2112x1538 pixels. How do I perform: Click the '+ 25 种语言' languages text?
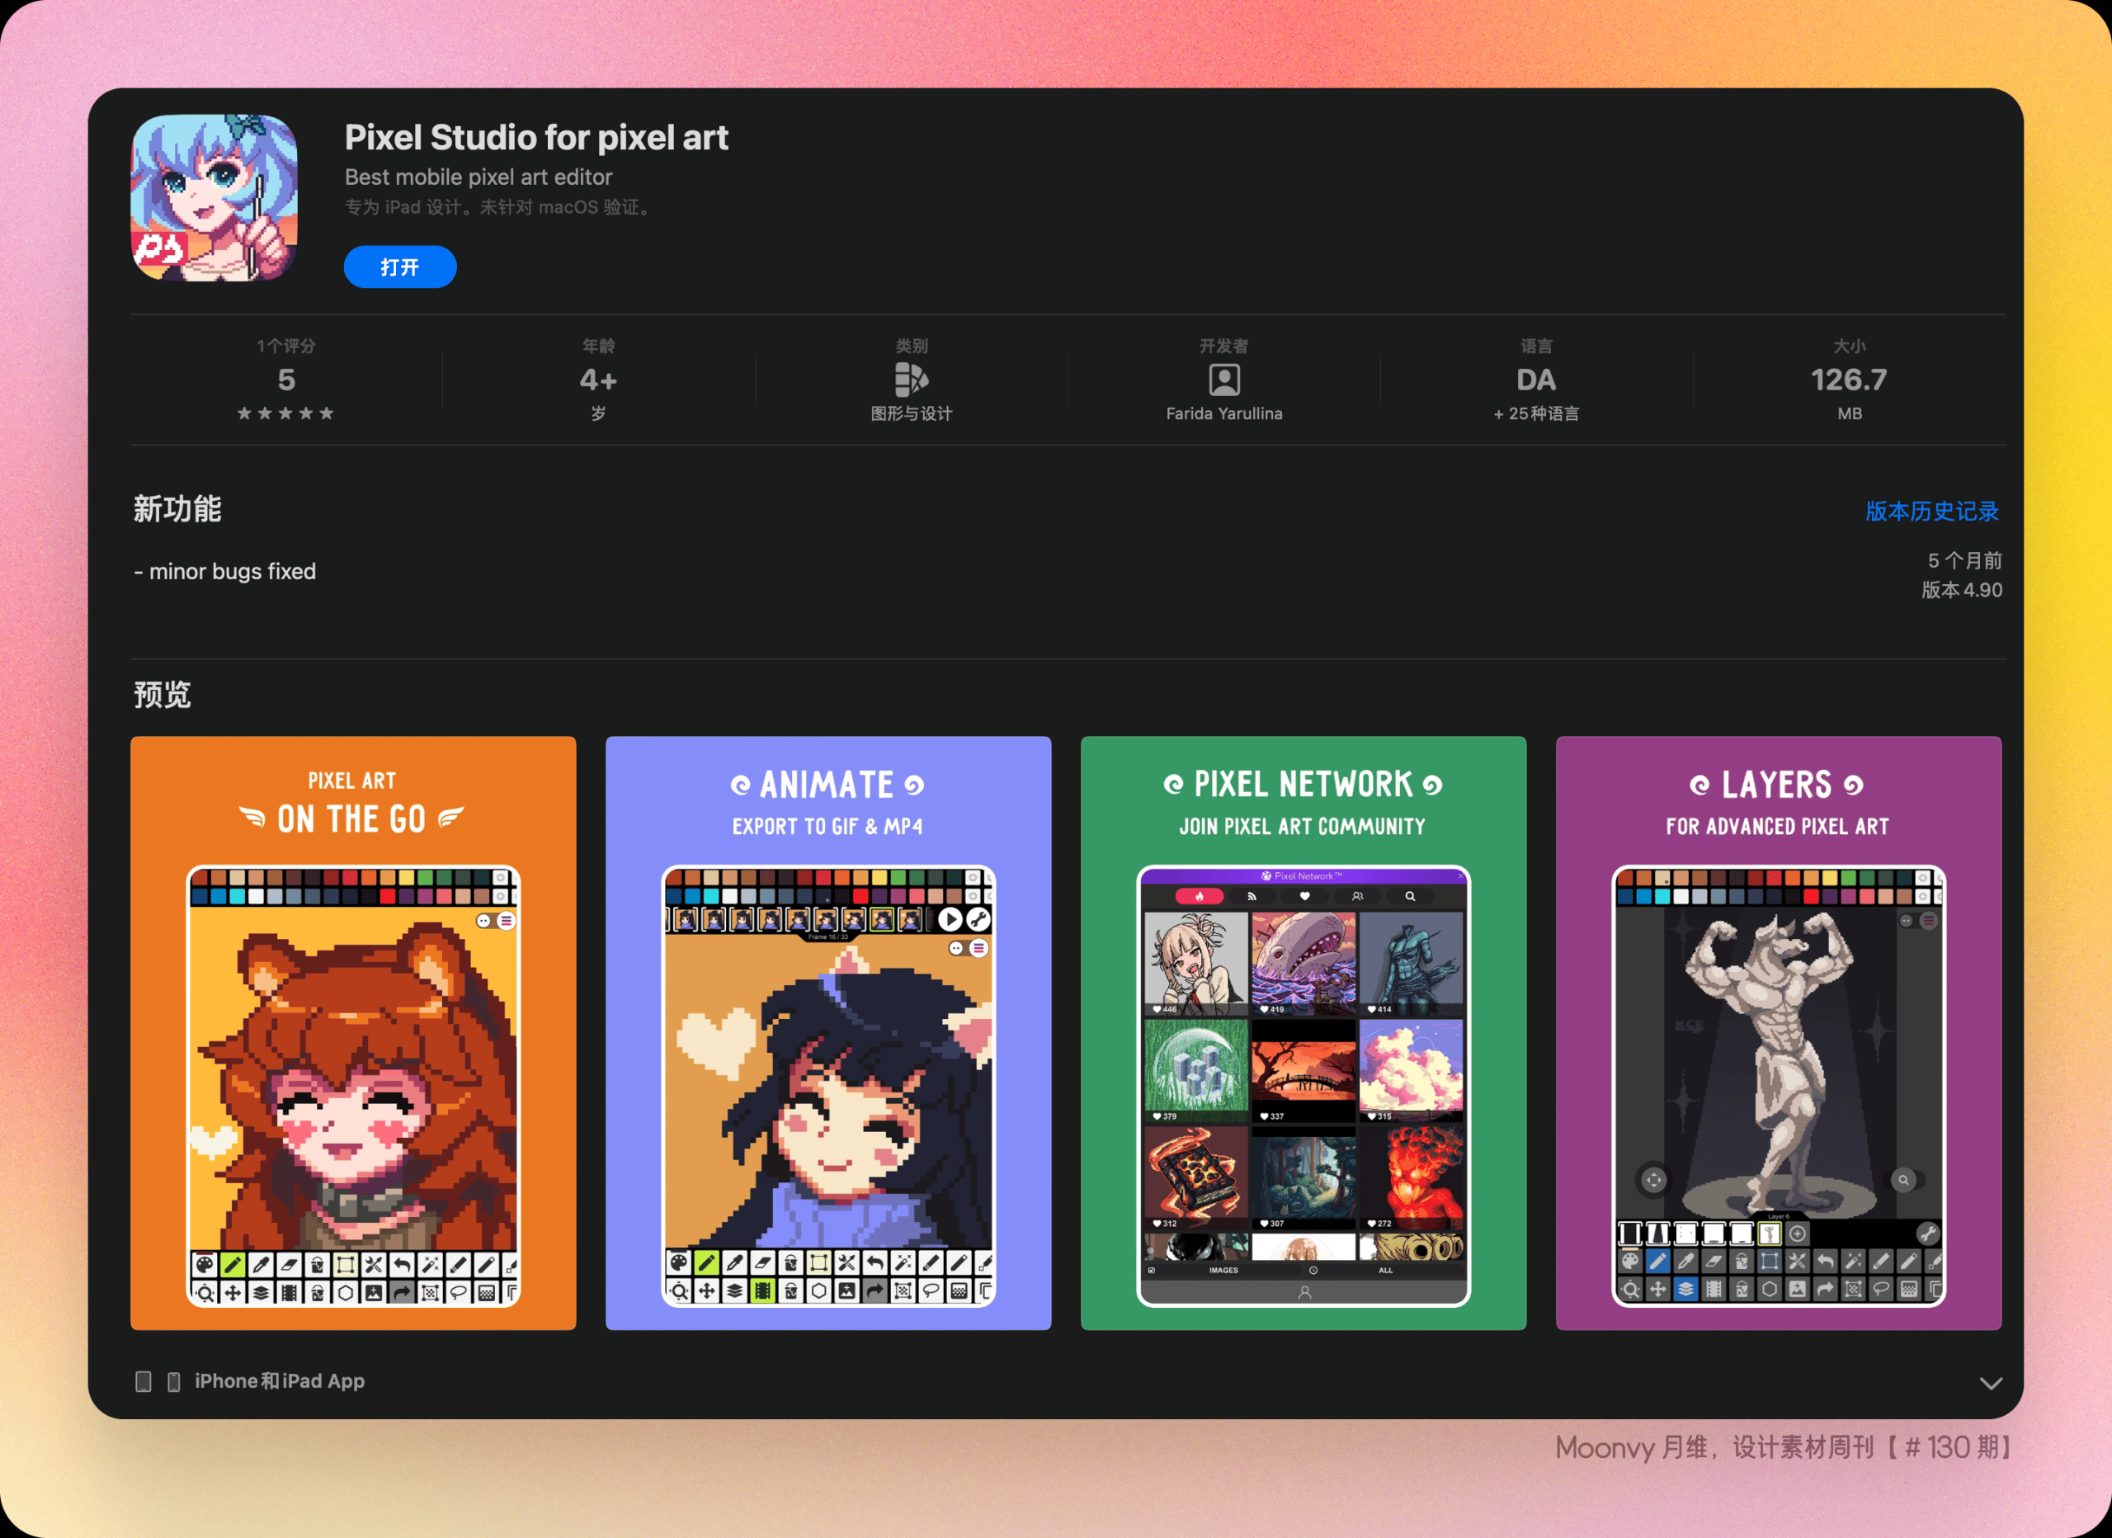[1536, 413]
